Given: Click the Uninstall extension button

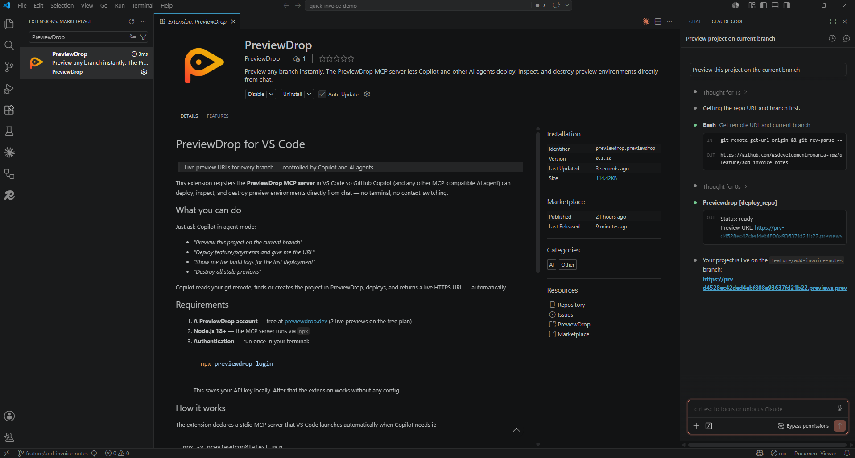Looking at the screenshot, I should pos(293,94).
